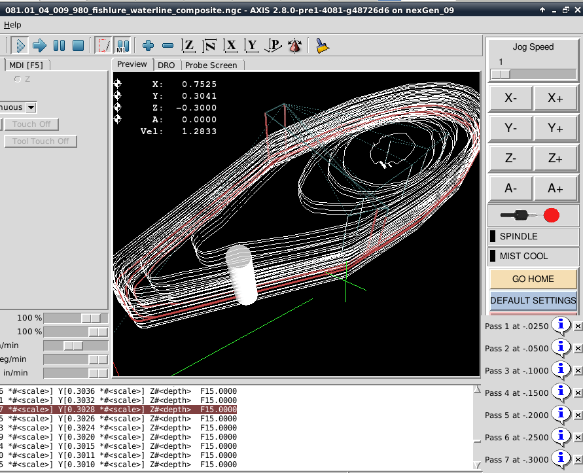Clear live plot with the broom icon
This screenshot has height=473, width=583.
click(x=322, y=45)
